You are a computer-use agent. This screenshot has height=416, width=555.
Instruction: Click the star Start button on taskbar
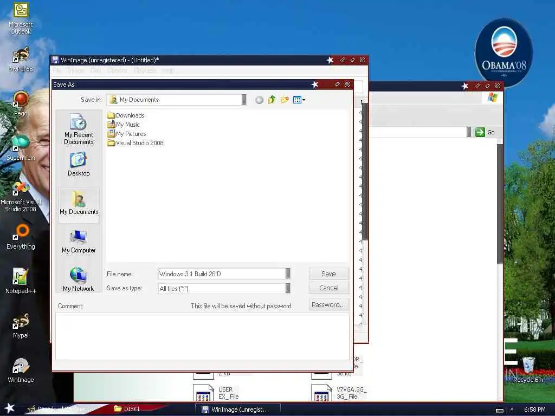click(x=10, y=408)
